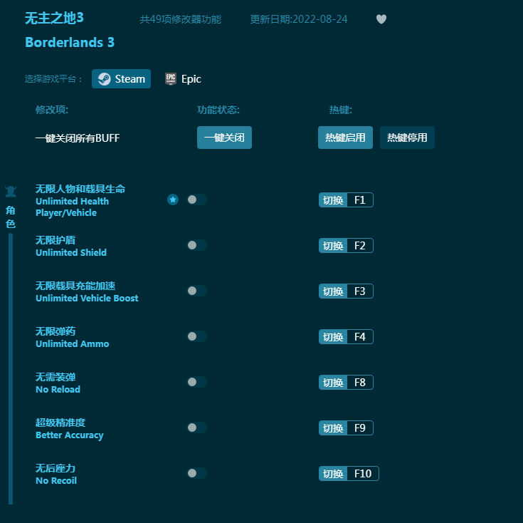Click the F10 hotkey field
The image size is (523, 523).
click(363, 474)
